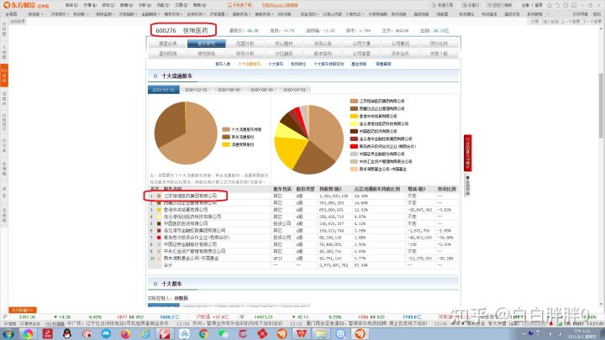Select the 2020-06-30 report date tab
605x340 pixels.
pos(261,90)
